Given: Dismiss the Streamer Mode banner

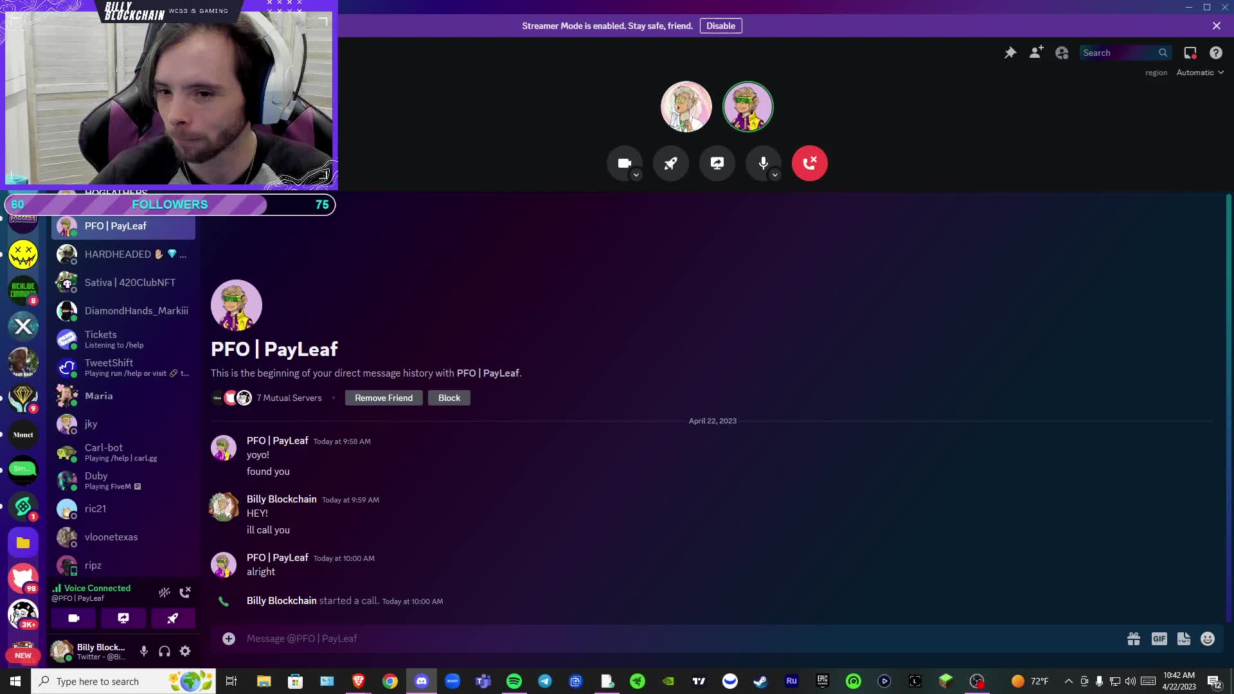Looking at the screenshot, I should pos(1217,26).
